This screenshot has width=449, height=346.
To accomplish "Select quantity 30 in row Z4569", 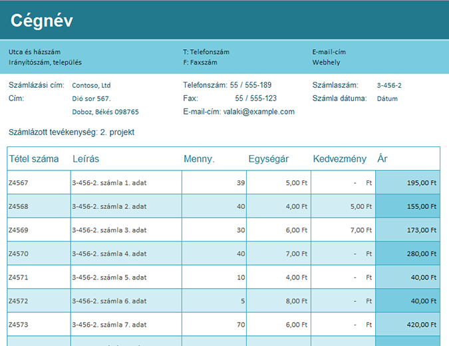I will [241, 230].
